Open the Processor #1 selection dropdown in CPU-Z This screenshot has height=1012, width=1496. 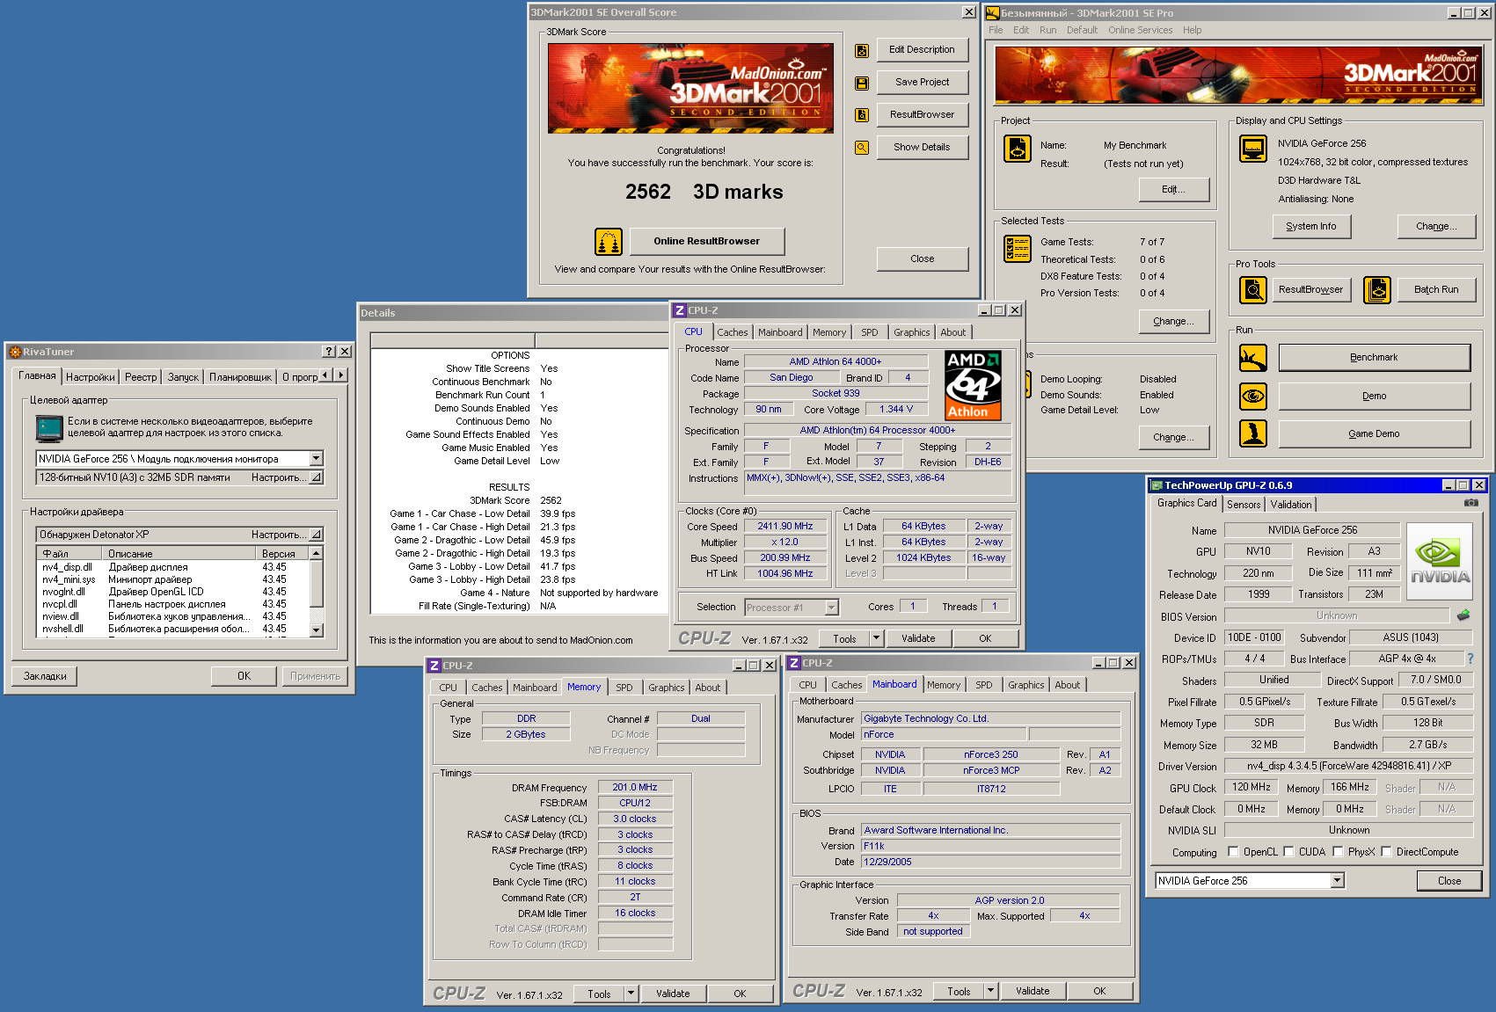pyautogui.click(x=831, y=608)
